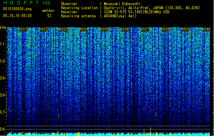Click the 0.8 kHz axis tick label

pyautogui.click(x=3, y=95)
